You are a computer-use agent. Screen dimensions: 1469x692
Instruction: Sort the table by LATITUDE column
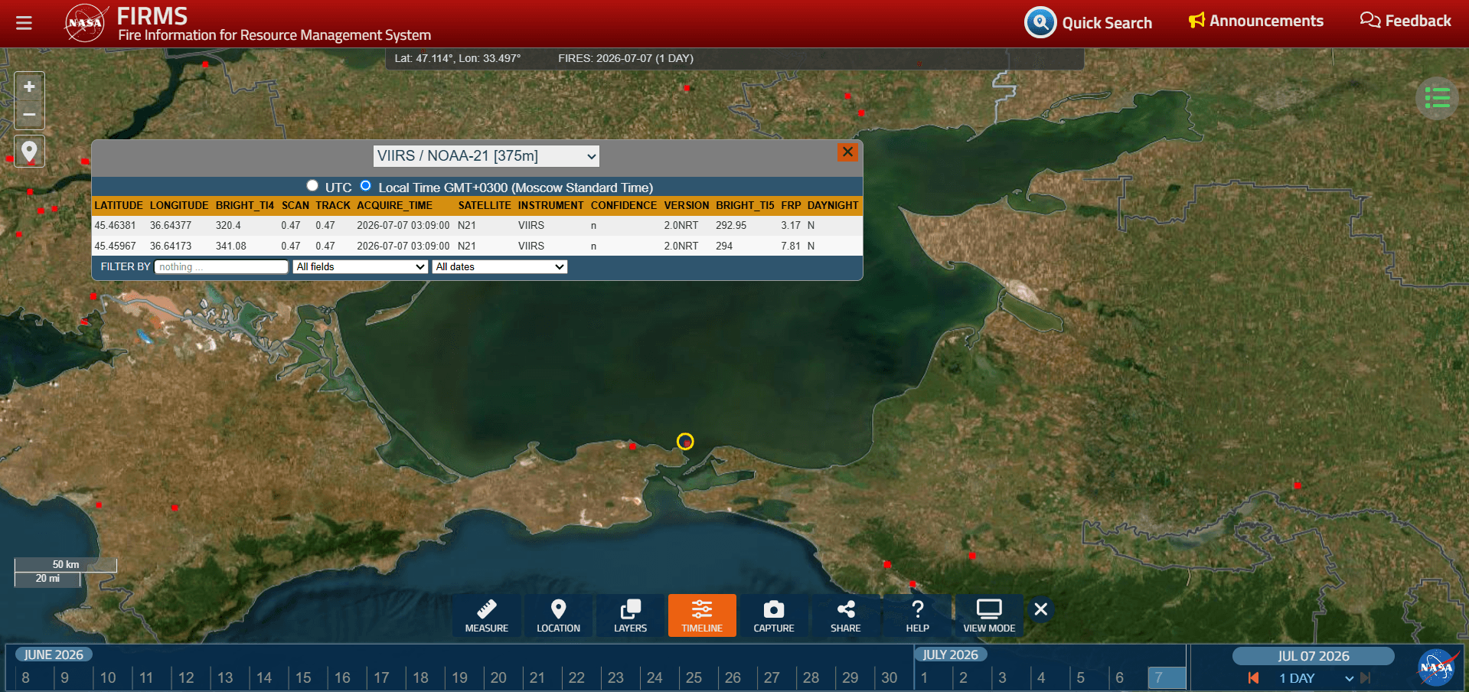tap(119, 205)
